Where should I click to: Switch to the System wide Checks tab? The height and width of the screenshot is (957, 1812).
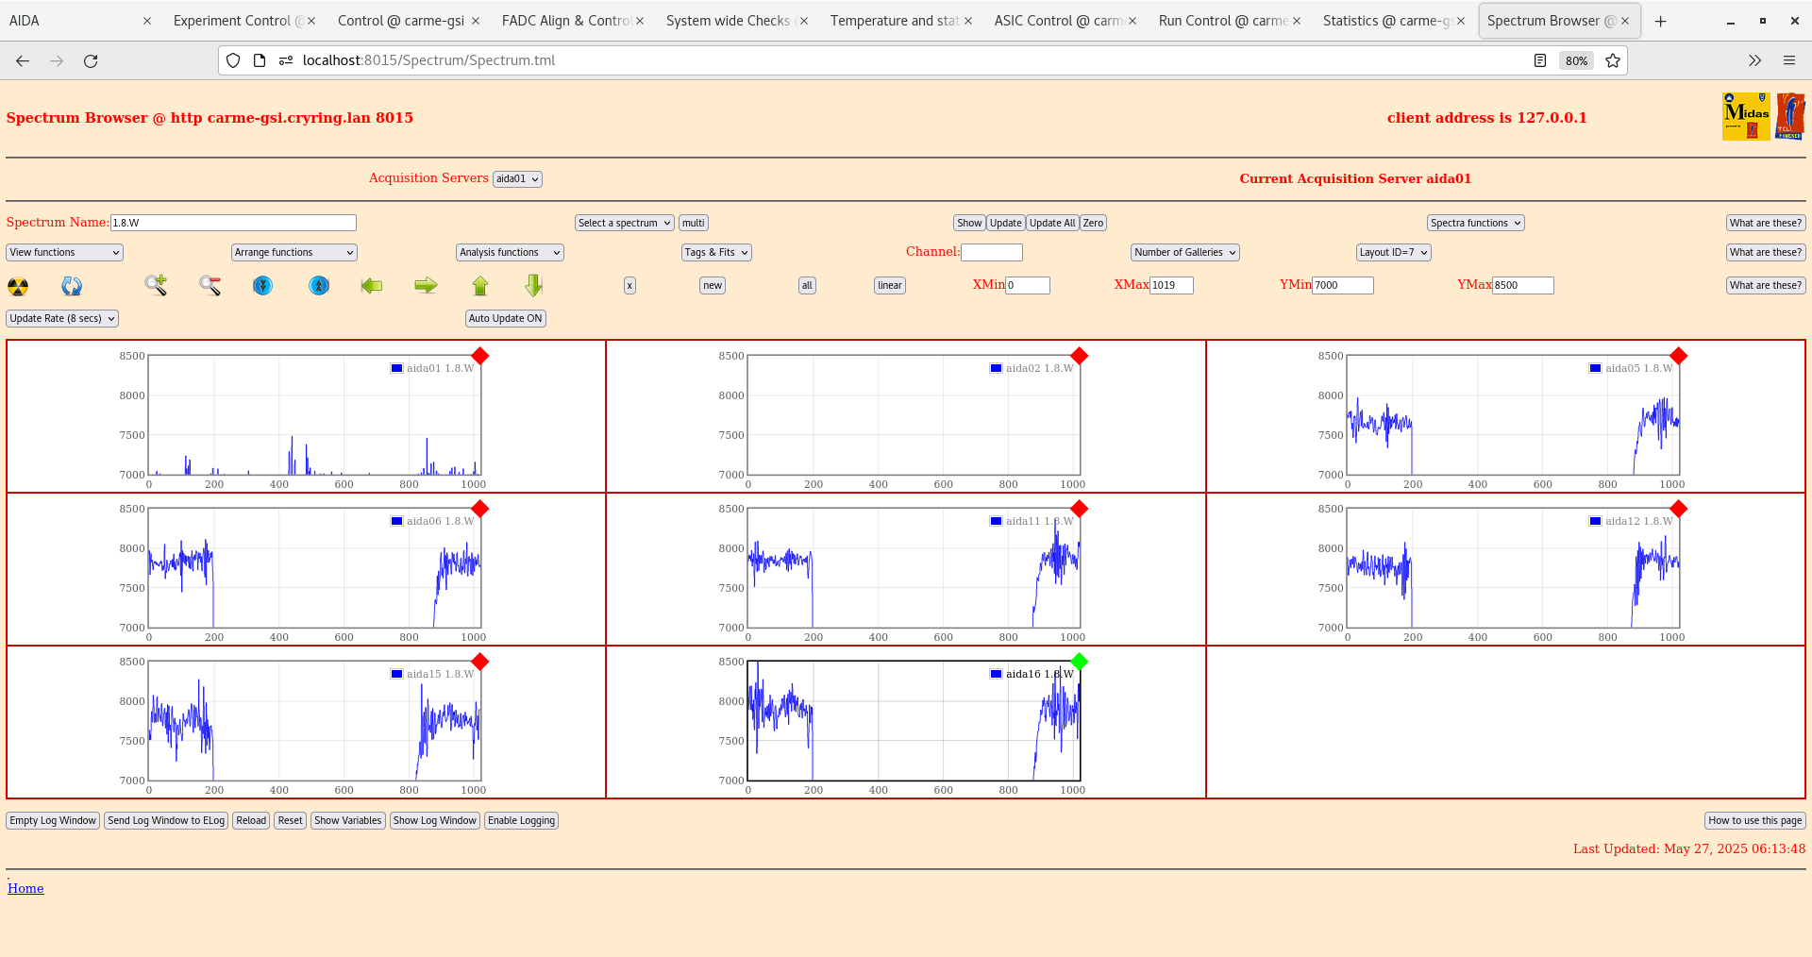coord(729,20)
